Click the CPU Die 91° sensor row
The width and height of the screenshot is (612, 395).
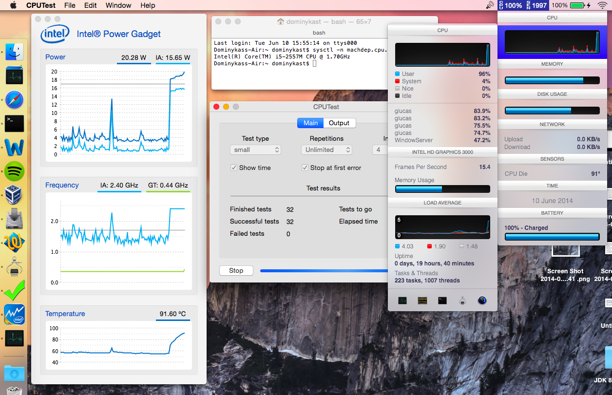(552, 174)
